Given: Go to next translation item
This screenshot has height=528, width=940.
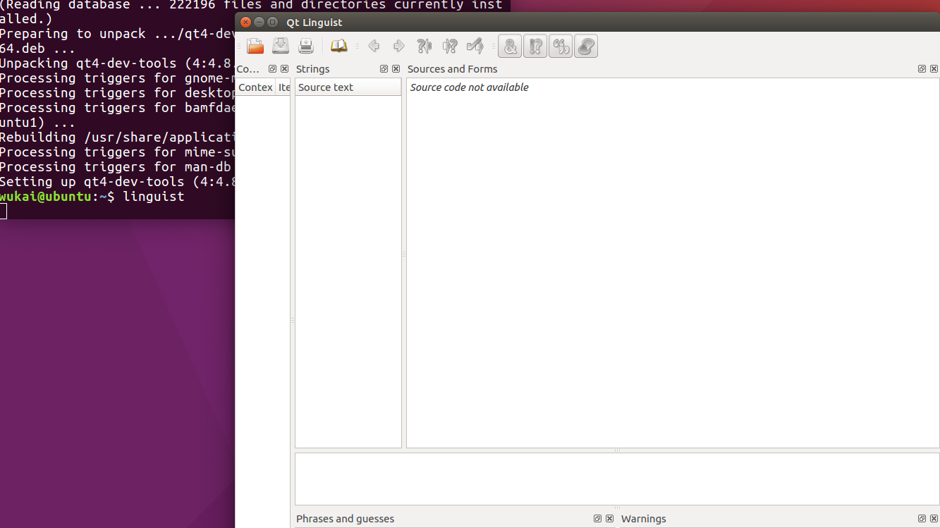Looking at the screenshot, I should (398, 45).
